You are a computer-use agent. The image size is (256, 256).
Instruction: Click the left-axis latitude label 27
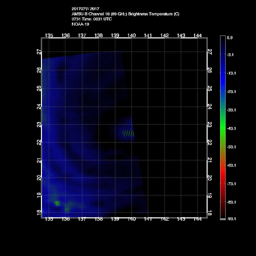point(39,52)
